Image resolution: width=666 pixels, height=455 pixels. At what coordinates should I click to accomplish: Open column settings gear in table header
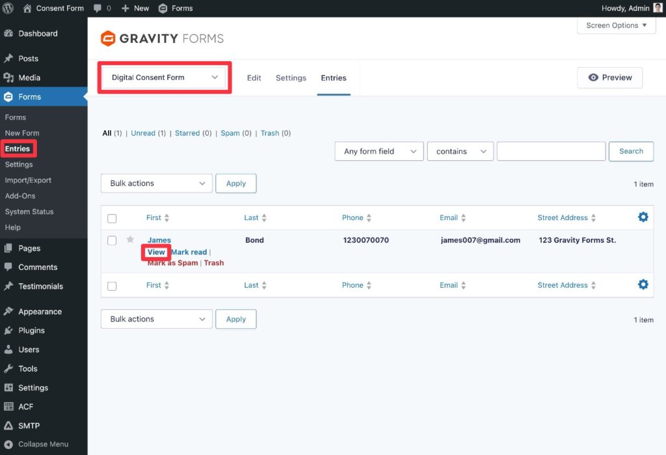pos(643,217)
